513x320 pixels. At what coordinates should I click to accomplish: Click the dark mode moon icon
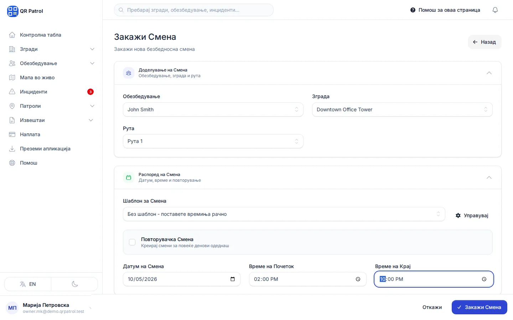point(75,284)
